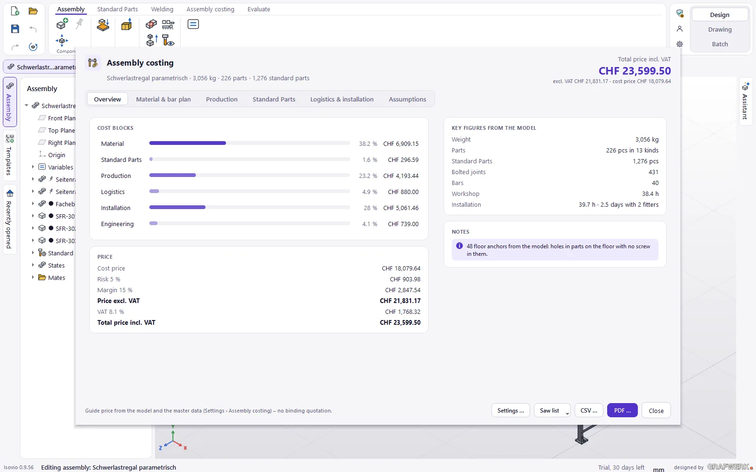Image resolution: width=756 pixels, height=472 pixels.
Task: Insert a component with the cube-plus icon
Action: [x=62, y=24]
